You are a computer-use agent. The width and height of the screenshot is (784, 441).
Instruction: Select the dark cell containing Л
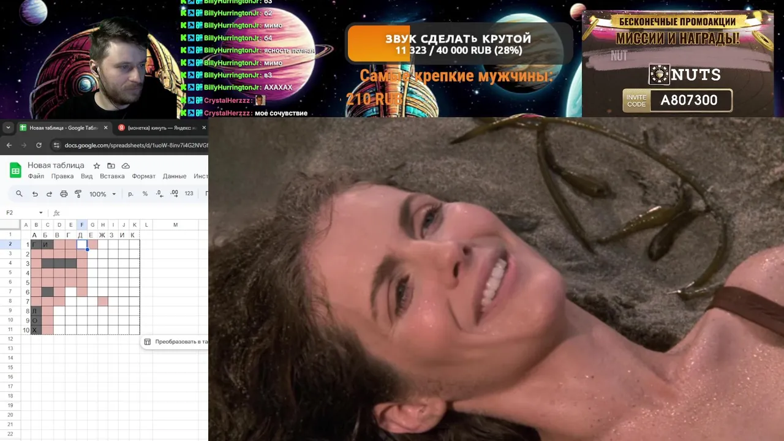[x=36, y=311]
